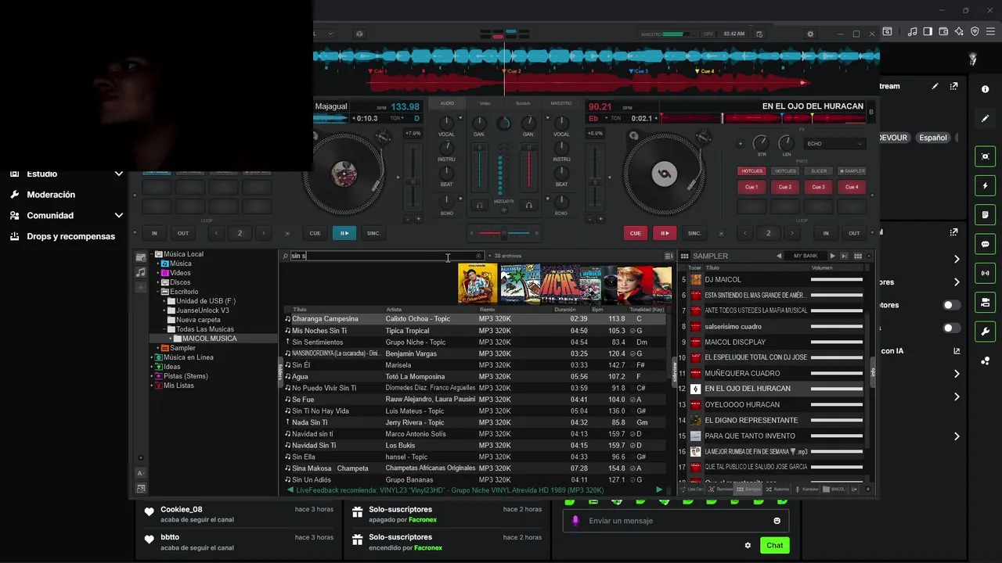Click the add FX plus button
Image resolution: width=1002 pixels, height=563 pixels.
(740, 144)
